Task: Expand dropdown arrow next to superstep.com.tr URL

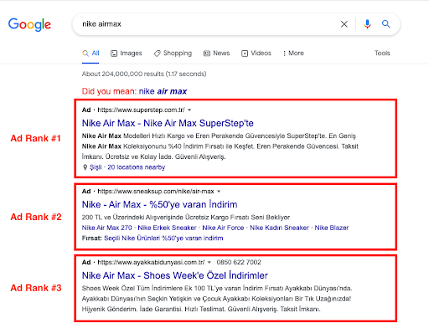Action: (189, 110)
